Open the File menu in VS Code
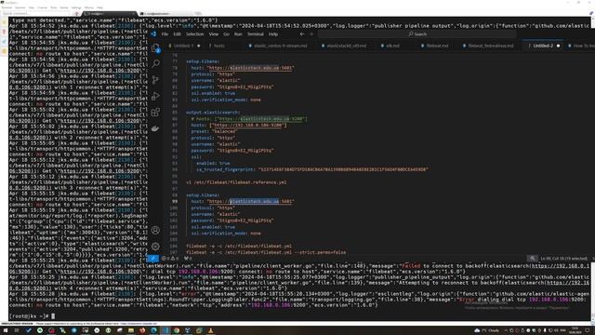 (x=165, y=34)
